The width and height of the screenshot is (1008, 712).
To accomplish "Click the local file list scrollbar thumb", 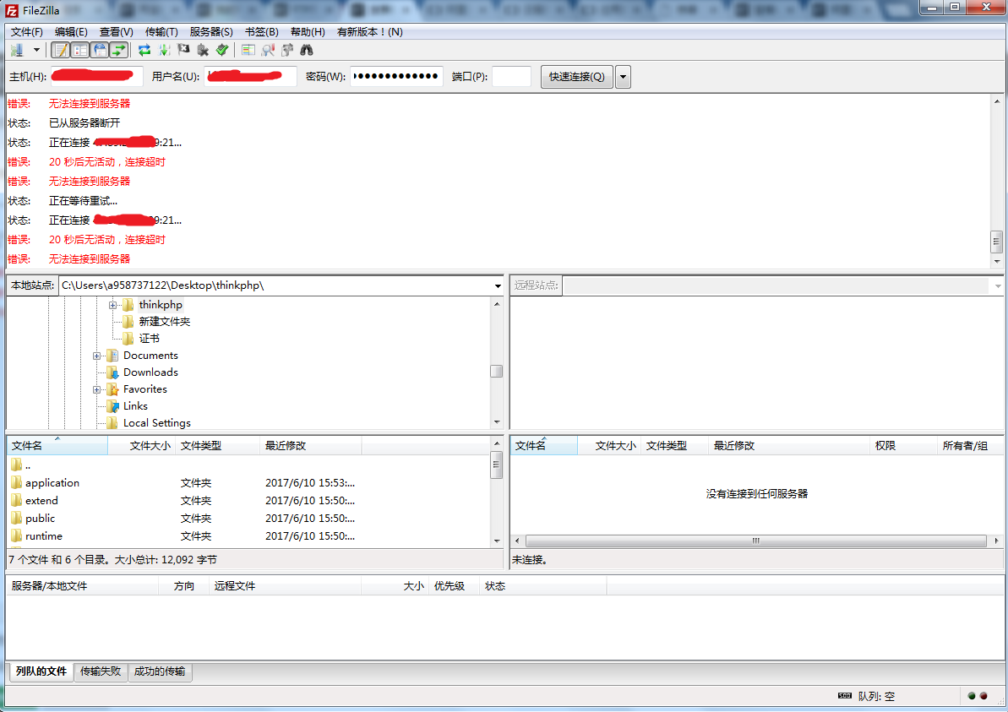I will pyautogui.click(x=496, y=465).
